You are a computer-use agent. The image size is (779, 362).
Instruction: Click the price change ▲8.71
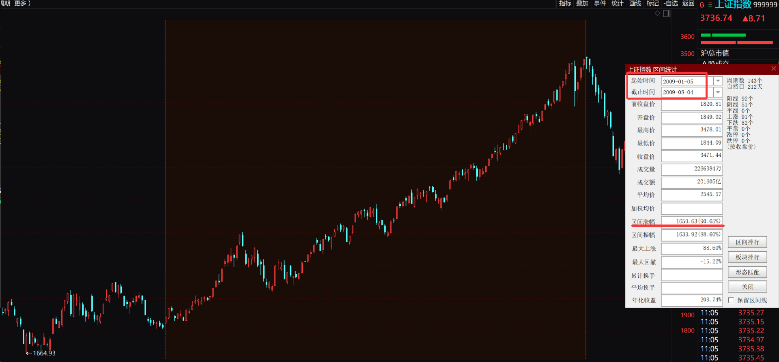pyautogui.click(x=753, y=18)
